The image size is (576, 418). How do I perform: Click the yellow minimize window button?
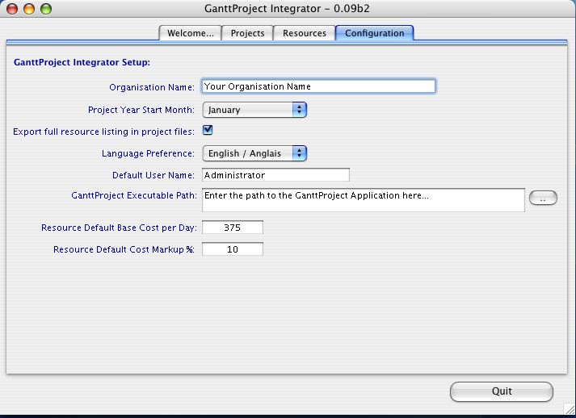coord(29,9)
